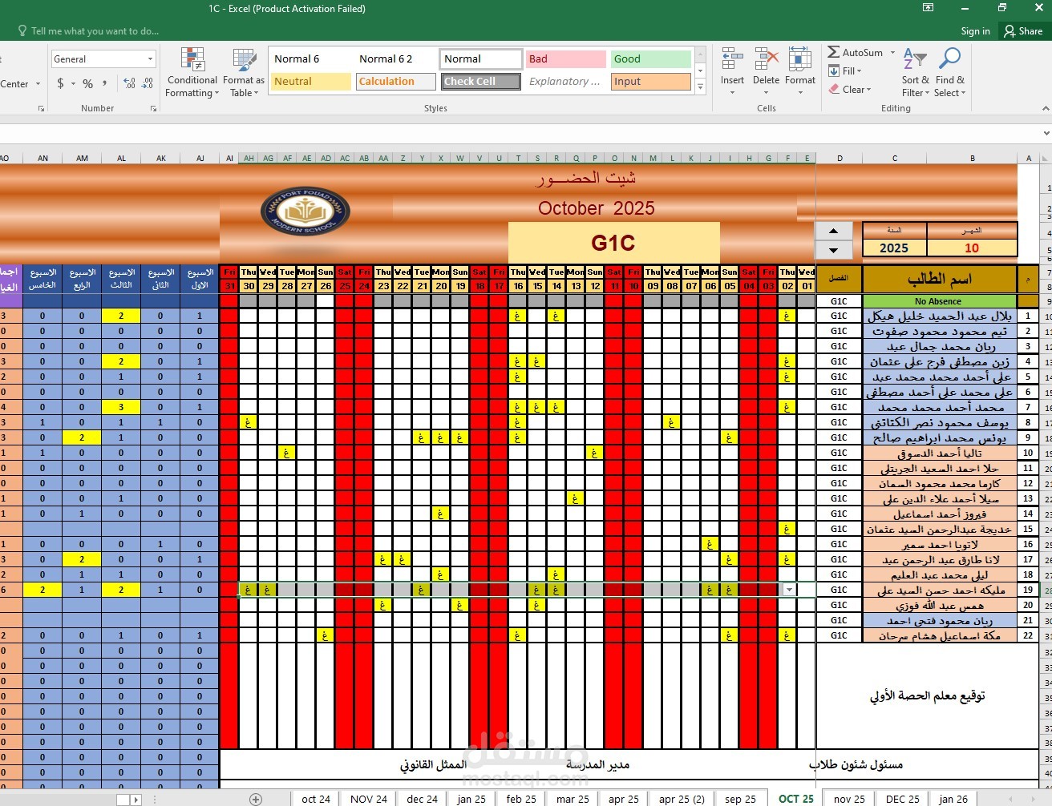Apply the Good cell style
Viewport: 1052px width, 806px height.
650,59
